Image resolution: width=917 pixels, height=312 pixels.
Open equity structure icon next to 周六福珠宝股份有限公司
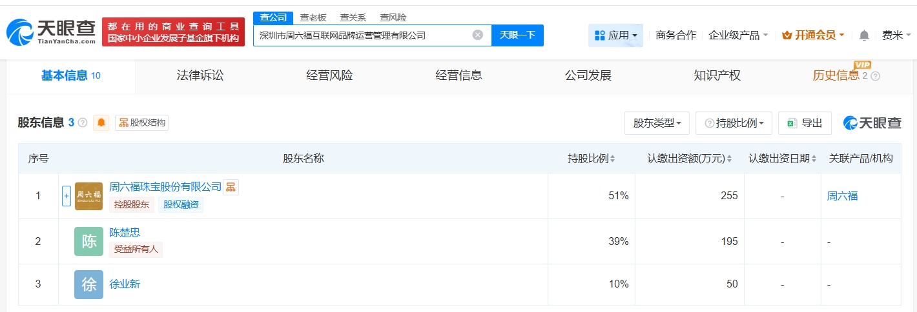coord(231,187)
